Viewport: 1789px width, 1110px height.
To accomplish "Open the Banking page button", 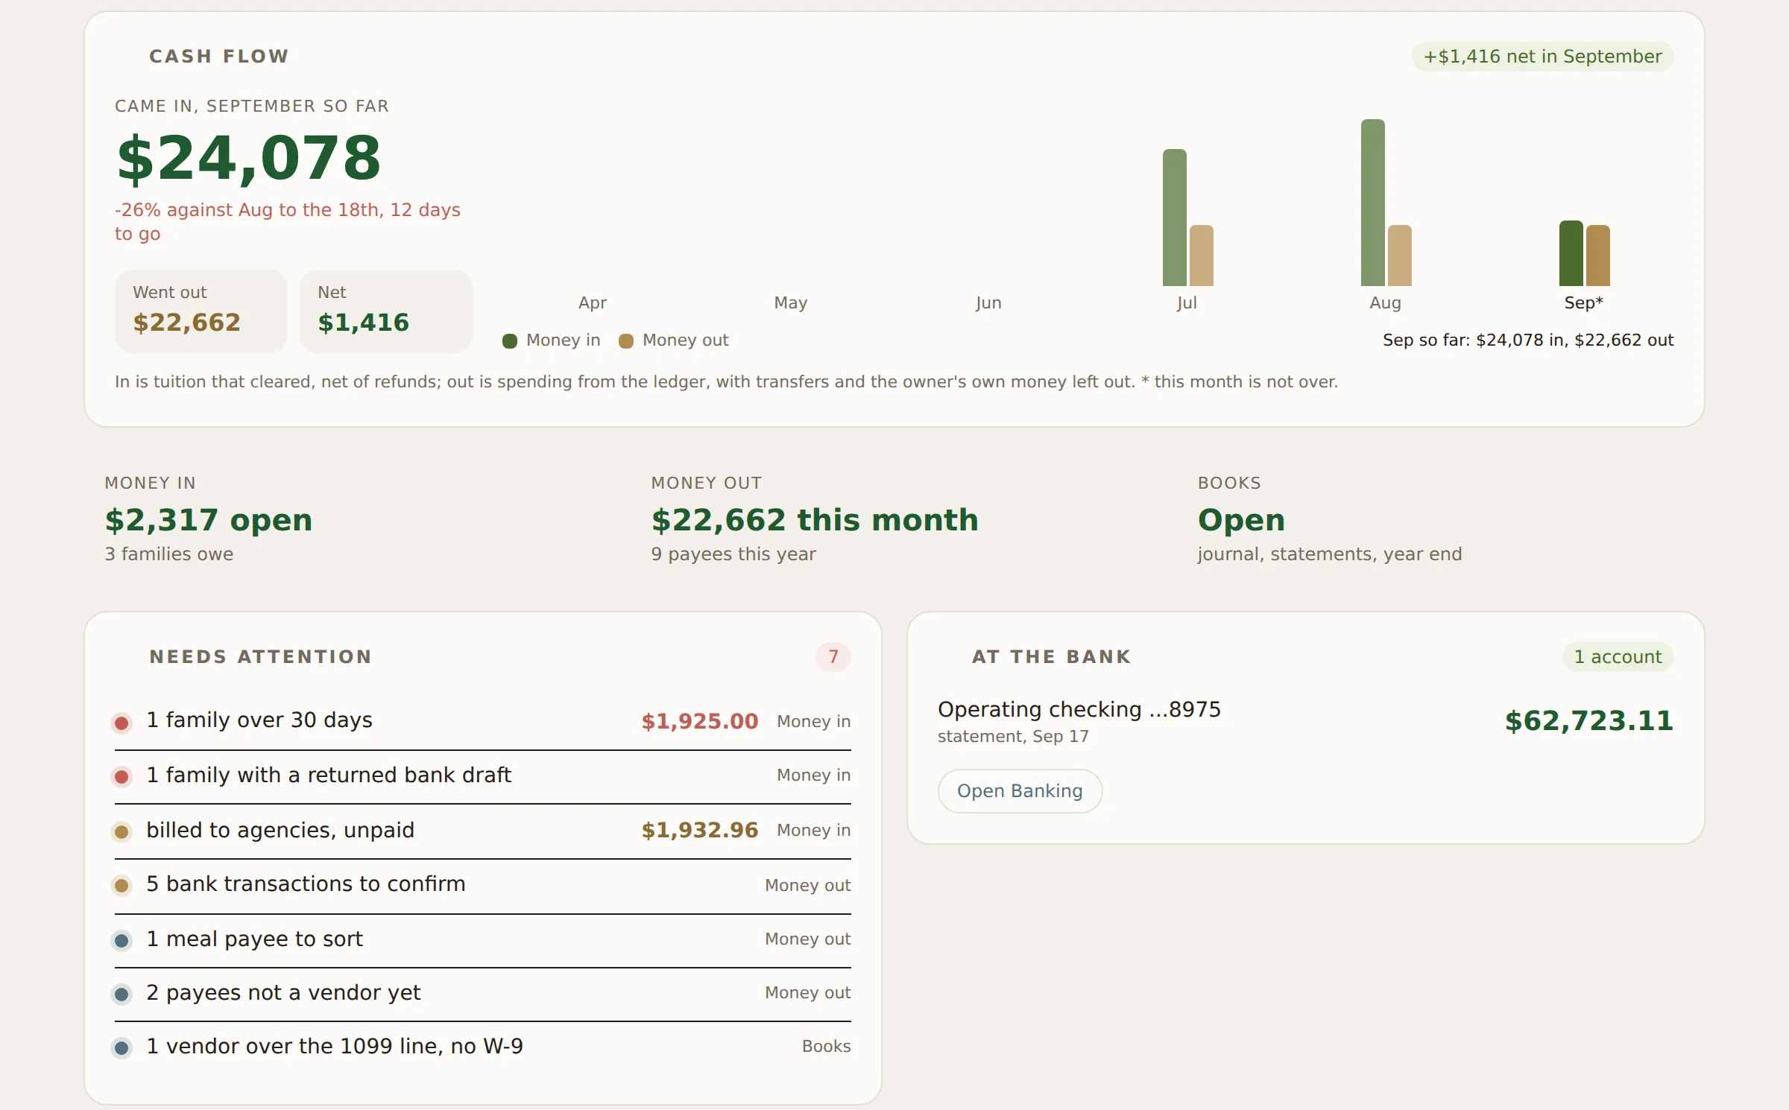I will (x=1020, y=791).
